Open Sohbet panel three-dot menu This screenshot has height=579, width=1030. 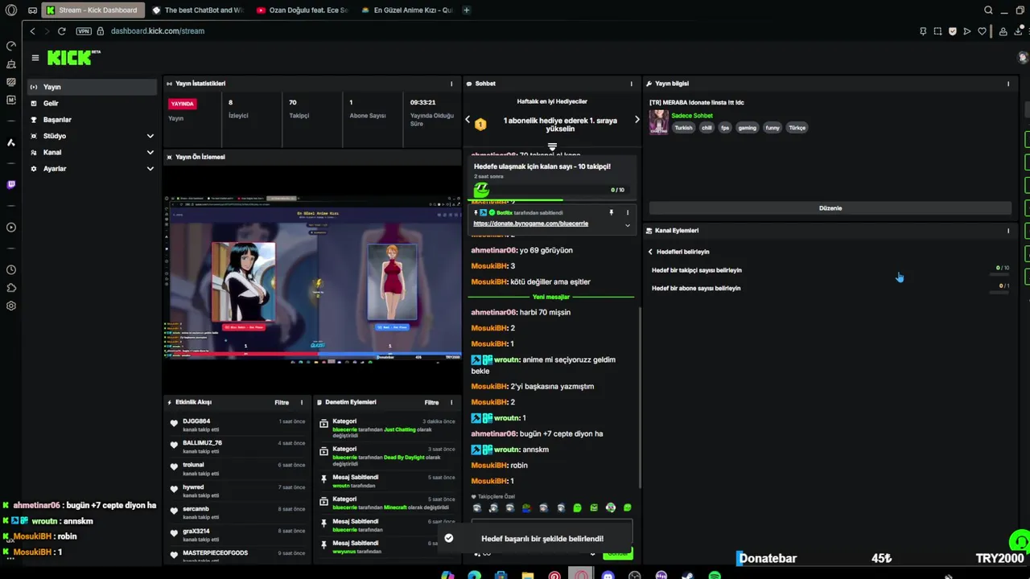point(632,84)
